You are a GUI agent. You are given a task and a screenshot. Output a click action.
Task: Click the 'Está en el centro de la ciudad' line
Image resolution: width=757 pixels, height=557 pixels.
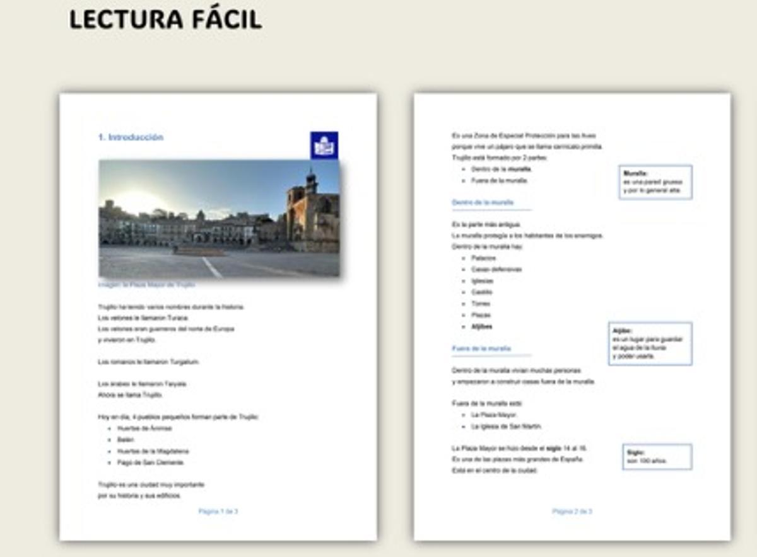(495, 470)
